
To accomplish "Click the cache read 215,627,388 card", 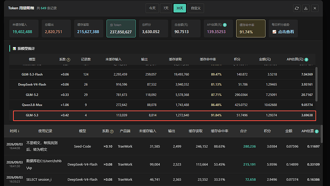I will coord(88,29).
